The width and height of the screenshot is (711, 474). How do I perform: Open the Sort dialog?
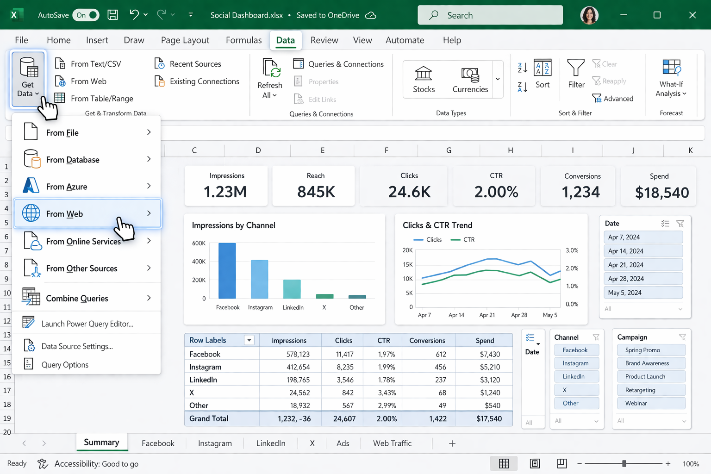pyautogui.click(x=543, y=74)
